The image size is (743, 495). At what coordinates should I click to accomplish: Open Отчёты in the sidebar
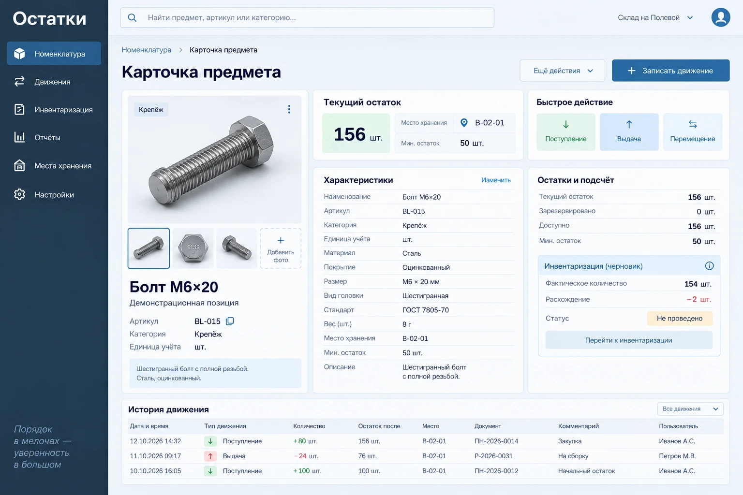[54, 137]
